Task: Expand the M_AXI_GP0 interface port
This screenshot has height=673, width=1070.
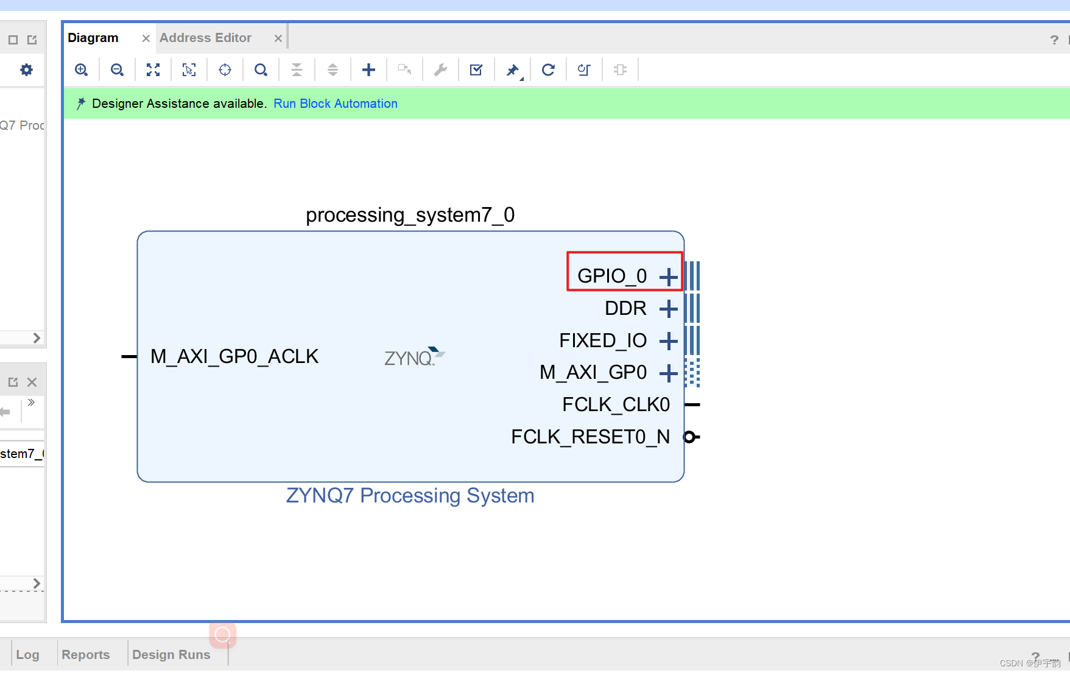Action: pos(669,373)
